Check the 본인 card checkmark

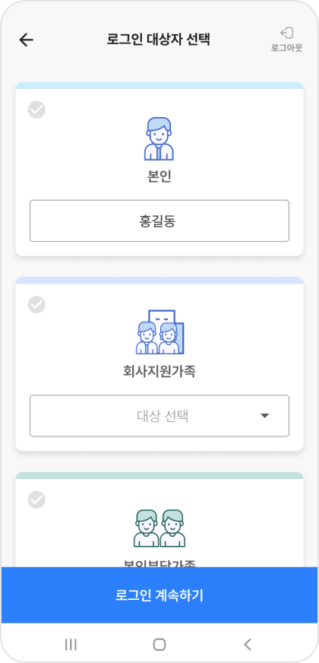pos(36,109)
